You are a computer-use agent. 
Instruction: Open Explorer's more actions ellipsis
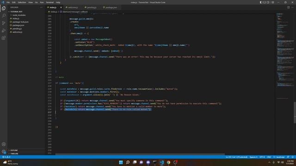point(41,7)
